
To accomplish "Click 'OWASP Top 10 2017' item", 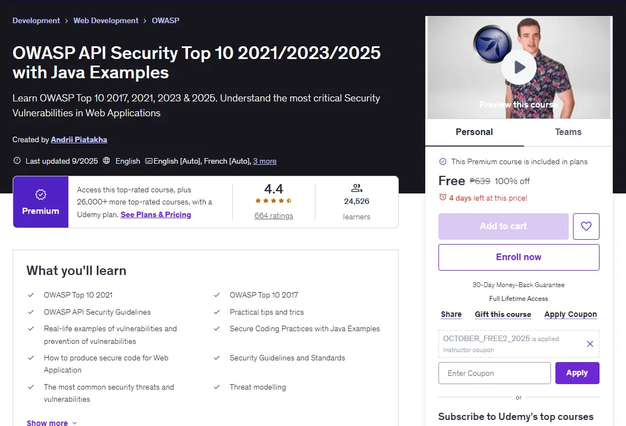I will (x=264, y=295).
